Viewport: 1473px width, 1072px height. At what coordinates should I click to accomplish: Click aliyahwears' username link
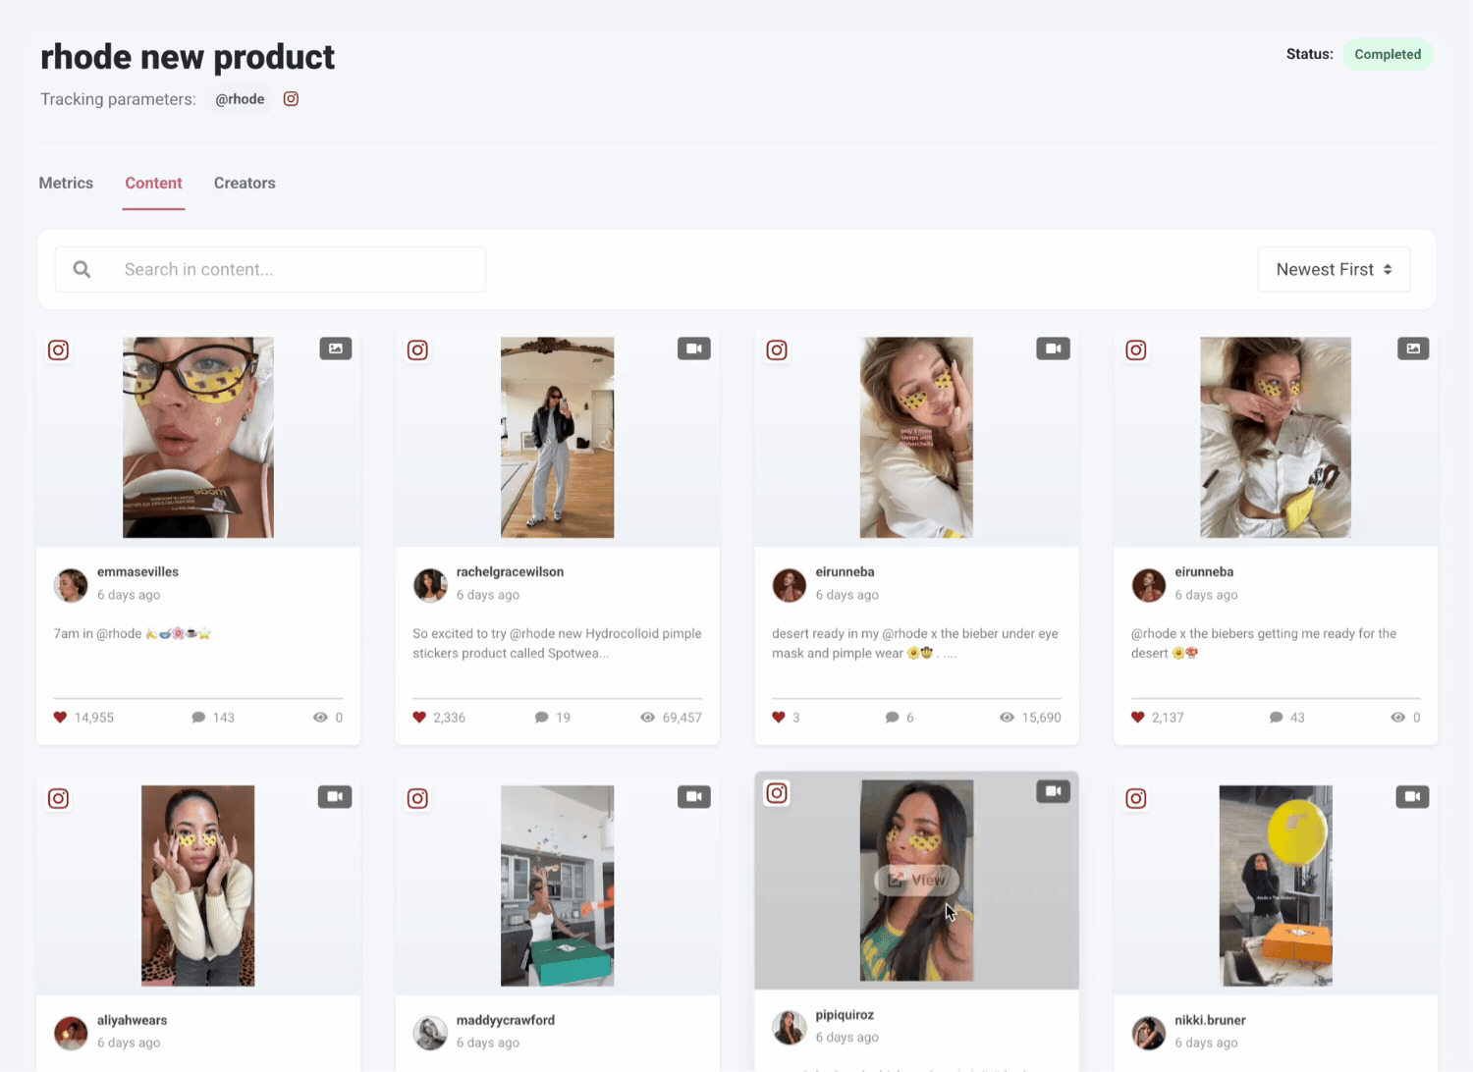pyautogui.click(x=132, y=1020)
